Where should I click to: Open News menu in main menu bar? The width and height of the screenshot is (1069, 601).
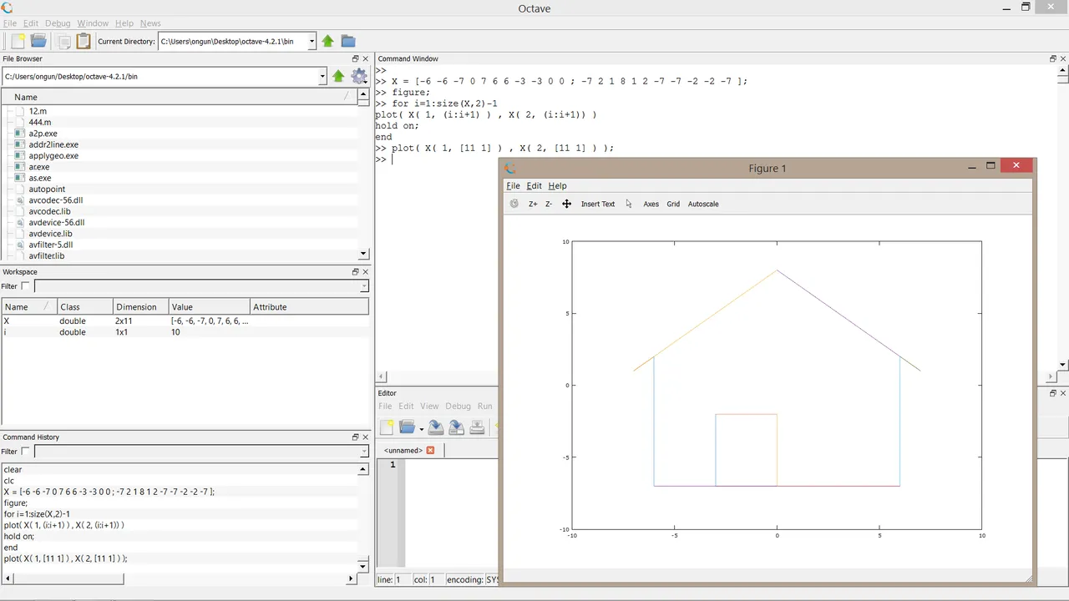click(150, 23)
